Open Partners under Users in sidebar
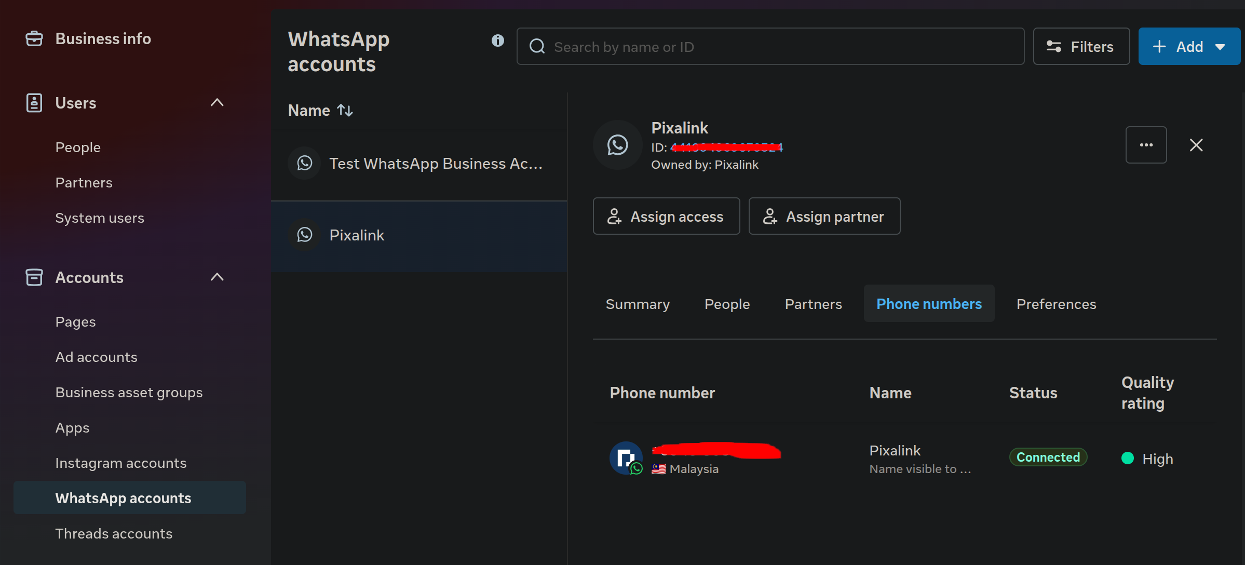The width and height of the screenshot is (1245, 565). pyautogui.click(x=84, y=183)
